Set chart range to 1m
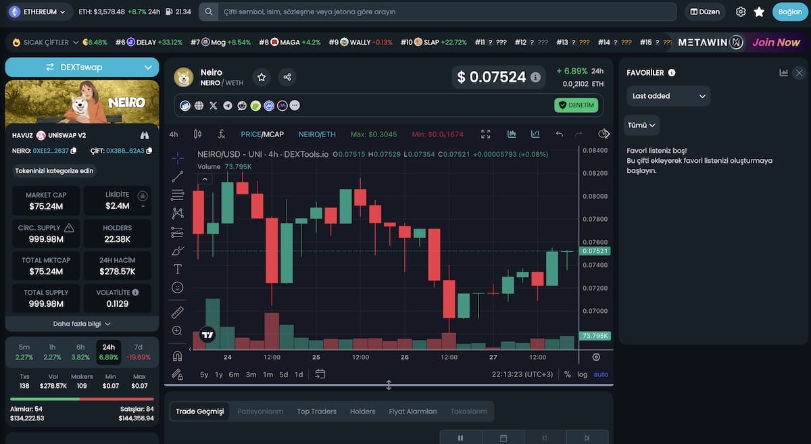Image resolution: width=811 pixels, height=444 pixels. point(268,374)
